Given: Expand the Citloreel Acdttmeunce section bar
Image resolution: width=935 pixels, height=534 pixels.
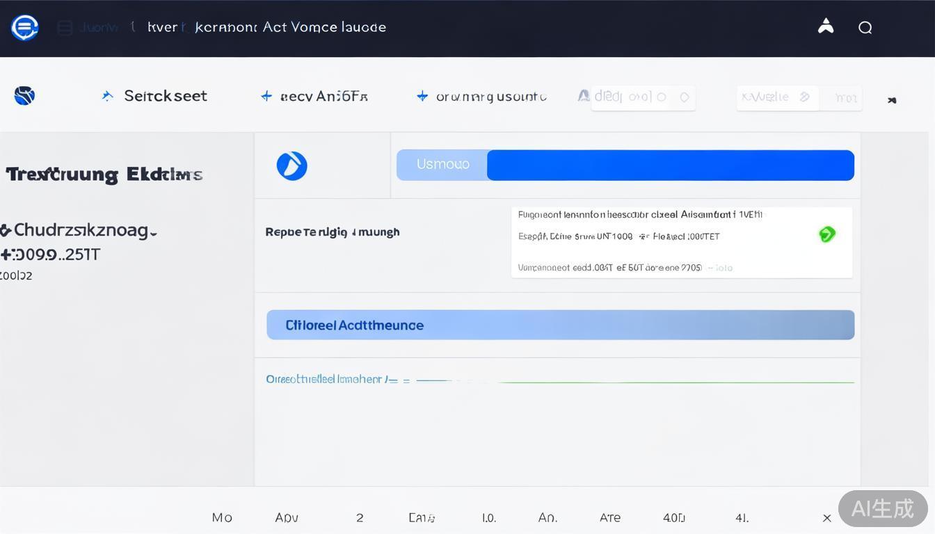Looking at the screenshot, I should 560,325.
